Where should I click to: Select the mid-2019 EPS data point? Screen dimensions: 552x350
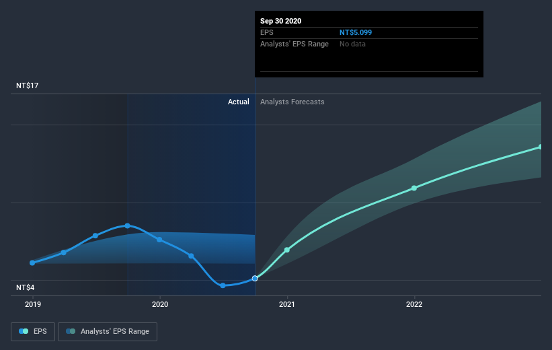tap(95, 236)
